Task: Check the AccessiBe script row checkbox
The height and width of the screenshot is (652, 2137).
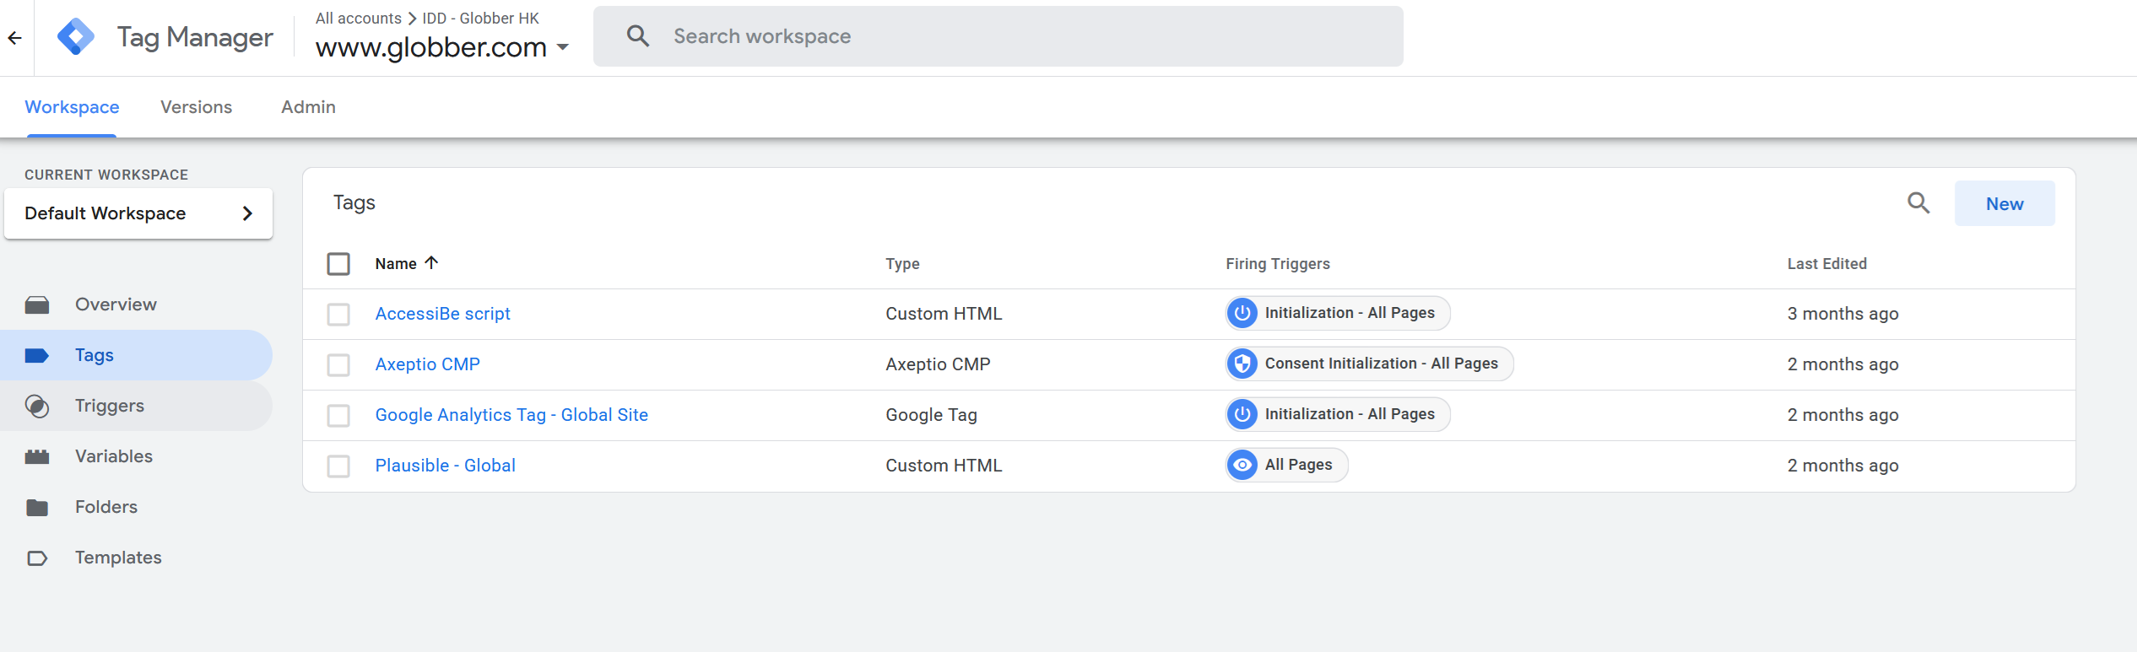Action: point(338,314)
